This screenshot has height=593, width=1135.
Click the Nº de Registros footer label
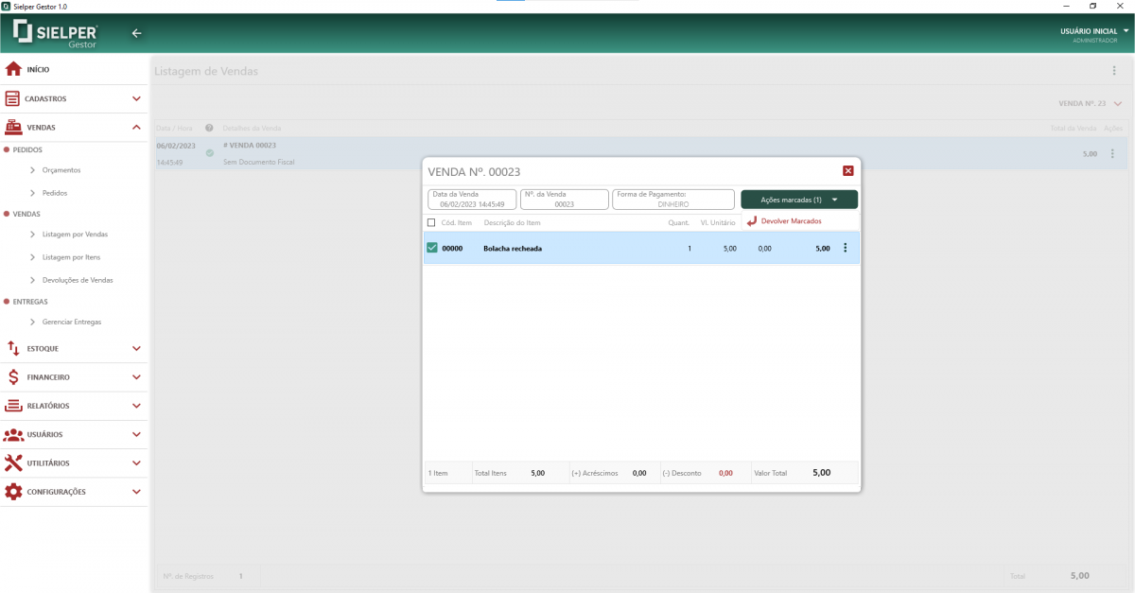[188, 576]
